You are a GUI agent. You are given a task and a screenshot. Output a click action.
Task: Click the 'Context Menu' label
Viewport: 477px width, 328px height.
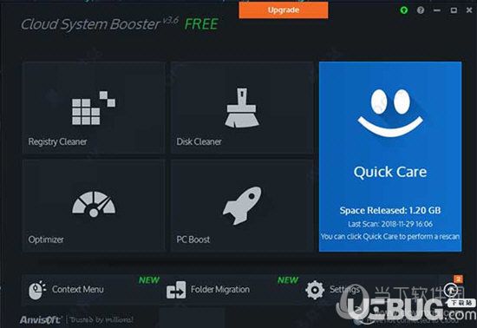[77, 289]
